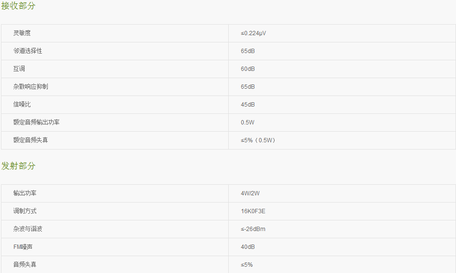Select the 杂波与谐波 row label
Viewport: 456px width, 273px height.
pos(28,229)
